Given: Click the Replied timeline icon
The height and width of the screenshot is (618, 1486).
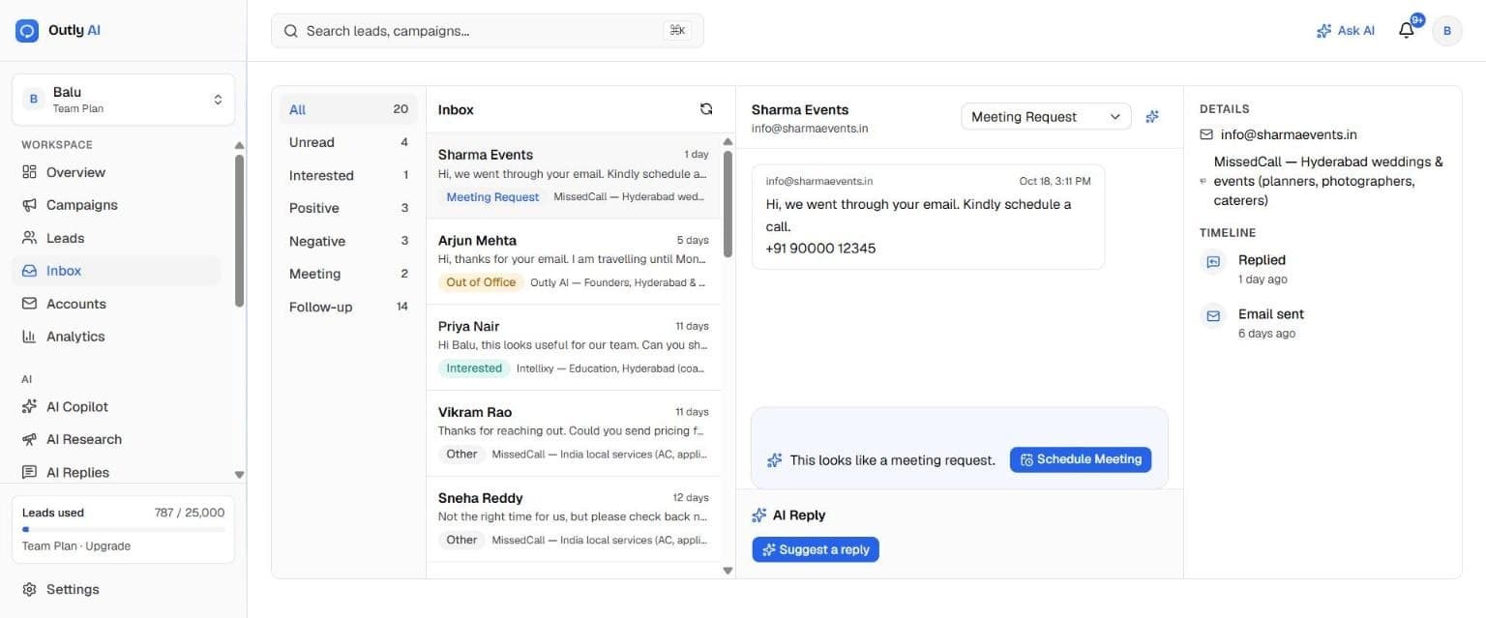Looking at the screenshot, I should [x=1212, y=261].
